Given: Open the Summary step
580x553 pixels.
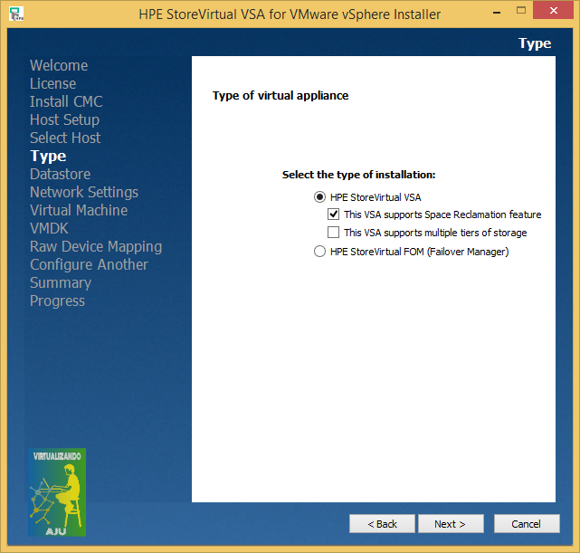Looking at the screenshot, I should pyautogui.click(x=61, y=282).
